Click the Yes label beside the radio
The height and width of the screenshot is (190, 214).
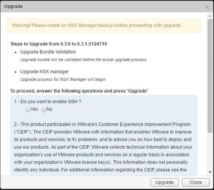tap(34, 109)
